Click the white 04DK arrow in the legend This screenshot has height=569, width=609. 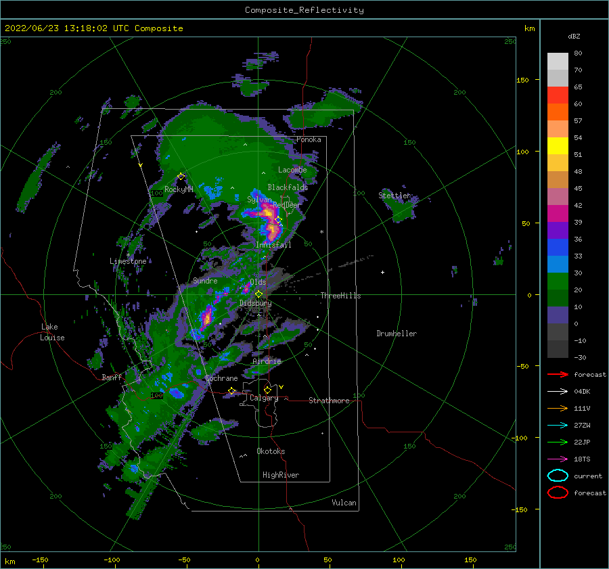click(558, 392)
